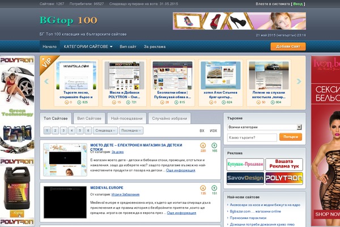Click green up arrow beside 604
340x227 pixels.
273,102
